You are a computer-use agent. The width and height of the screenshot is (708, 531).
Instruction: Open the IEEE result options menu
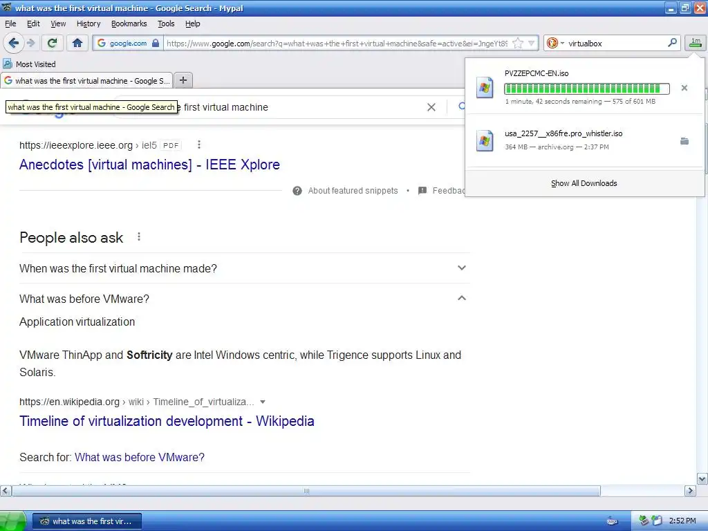pos(198,145)
